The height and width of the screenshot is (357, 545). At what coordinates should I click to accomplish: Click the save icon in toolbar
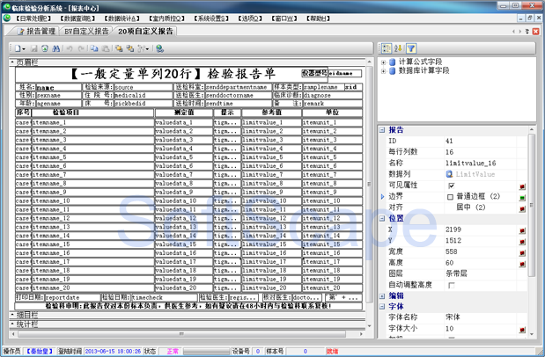click(33, 48)
